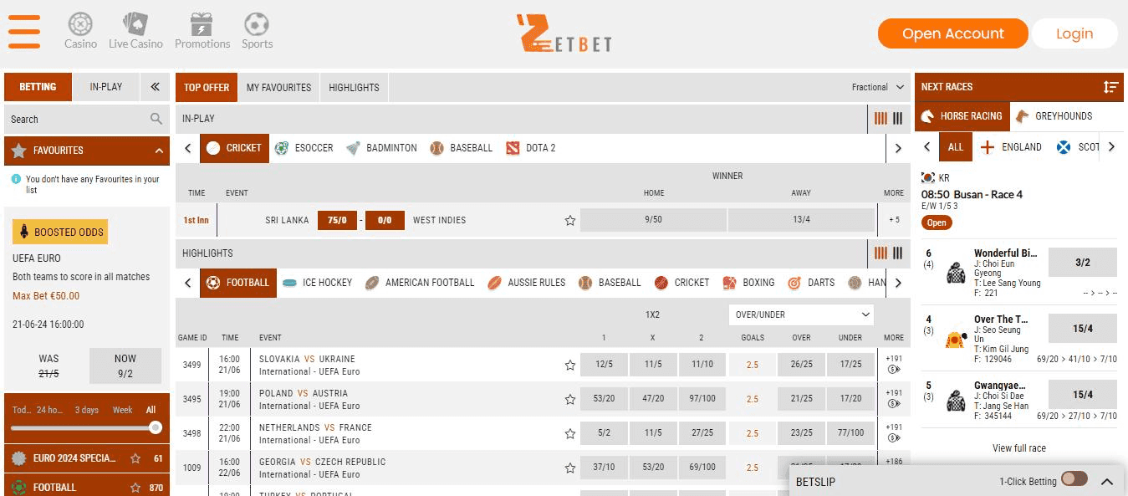Open the hamburger main menu
1128x496 pixels.
point(24,32)
